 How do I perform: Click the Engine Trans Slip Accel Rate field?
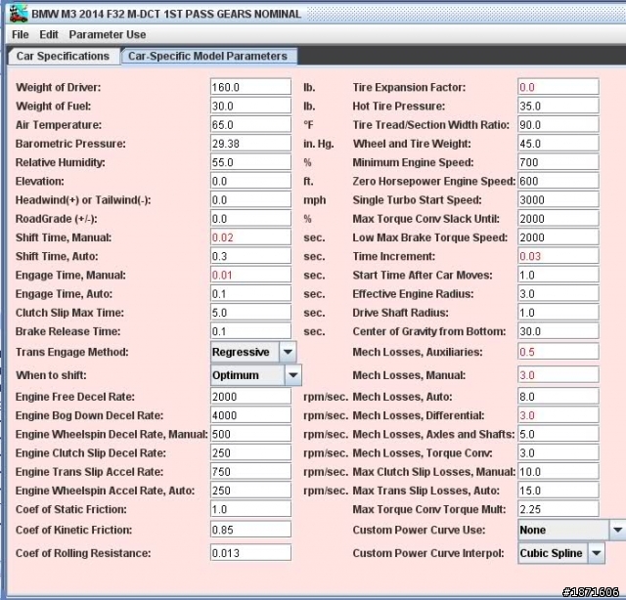(x=250, y=472)
